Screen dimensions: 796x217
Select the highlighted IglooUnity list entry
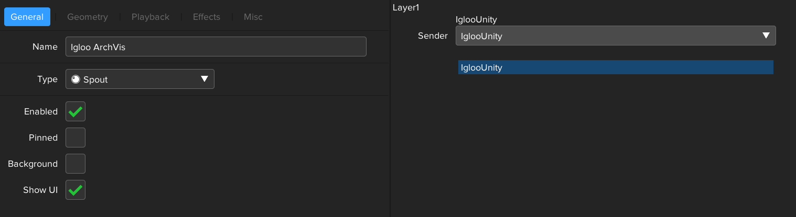[x=615, y=67]
